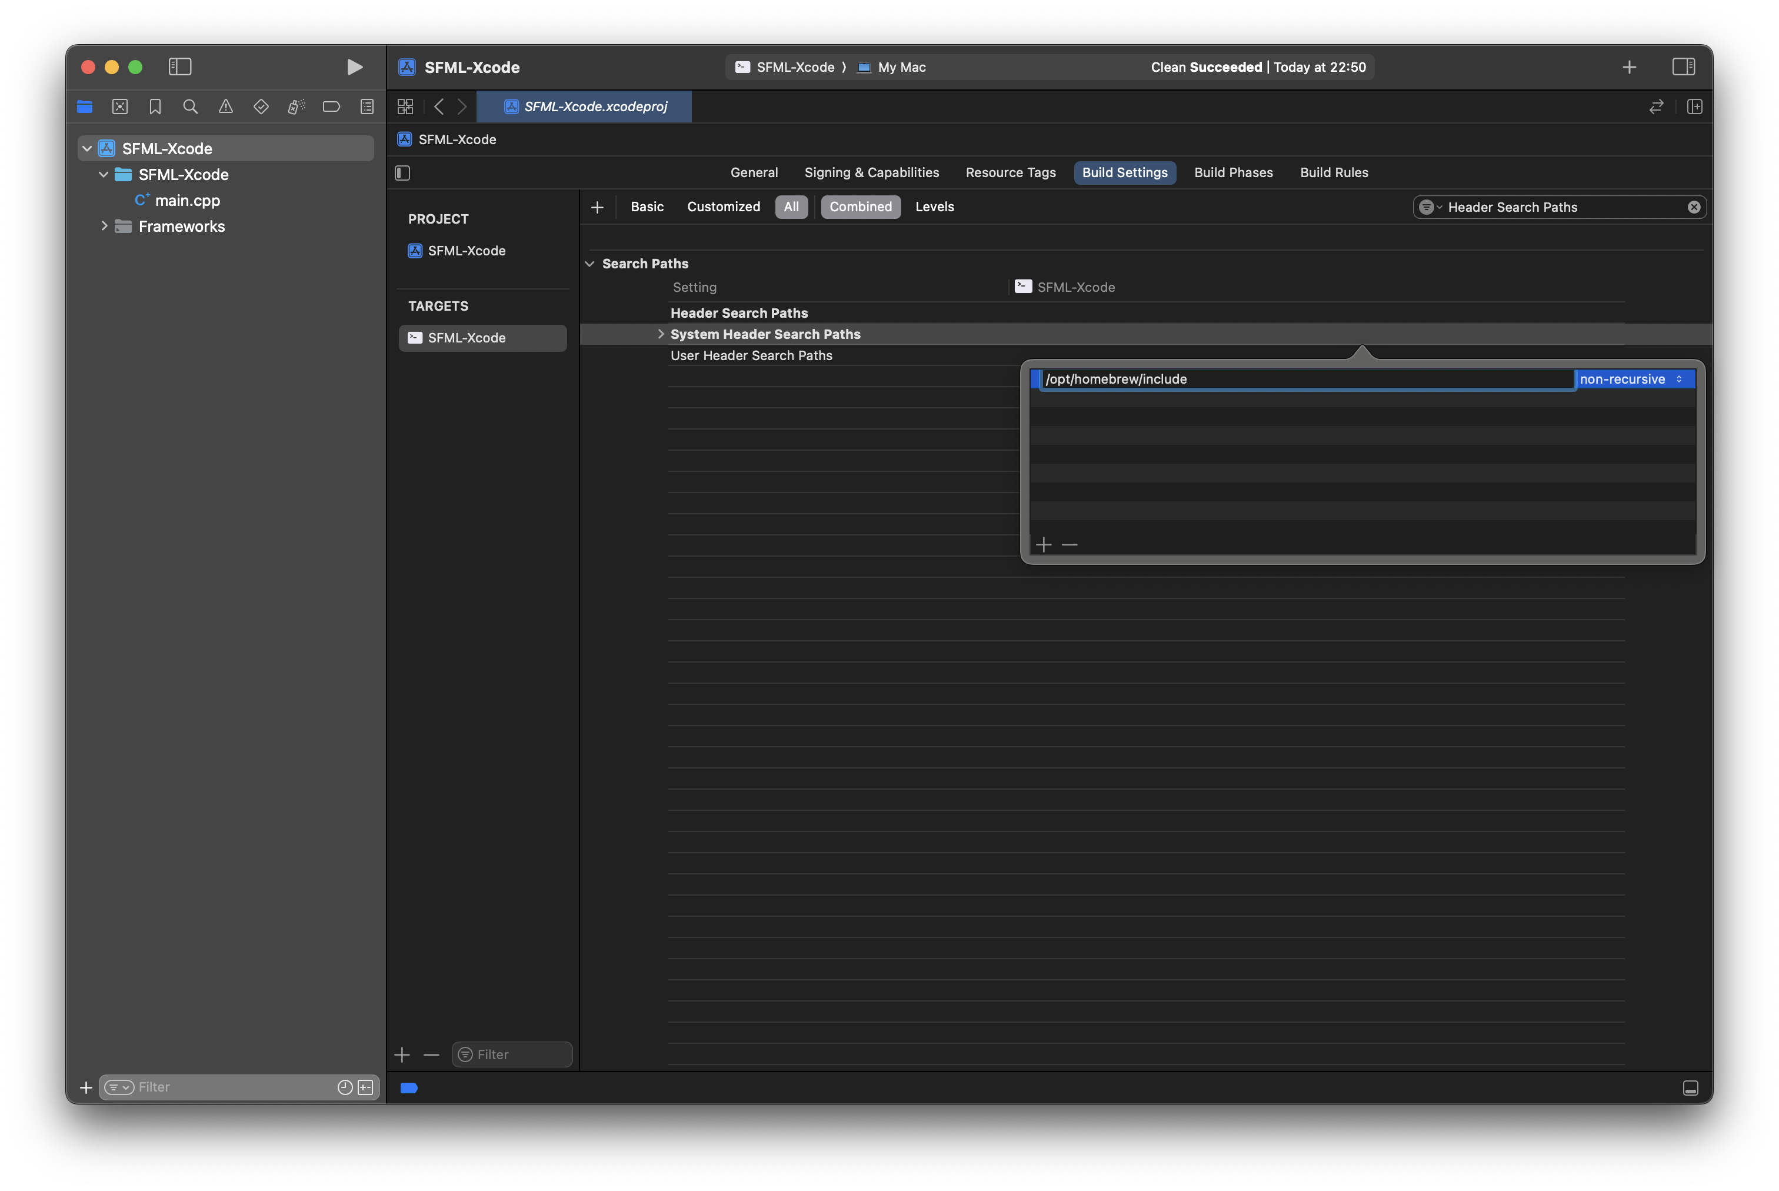Open the Bookmark navigator icon
This screenshot has height=1191, width=1779.
coord(155,107)
